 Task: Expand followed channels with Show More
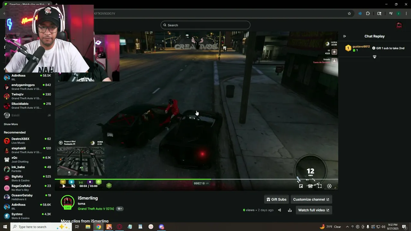(11, 124)
